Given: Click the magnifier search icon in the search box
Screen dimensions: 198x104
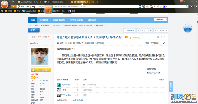Looking at the screenshot, I should coord(186,6).
